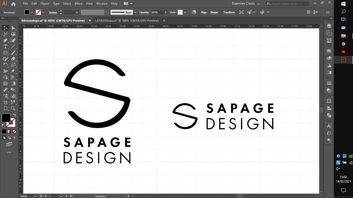Open the Window menu
353x198 pixels.
[x=102, y=4]
